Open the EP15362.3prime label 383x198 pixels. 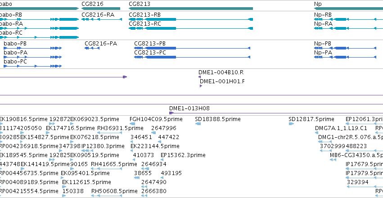coord(183,155)
